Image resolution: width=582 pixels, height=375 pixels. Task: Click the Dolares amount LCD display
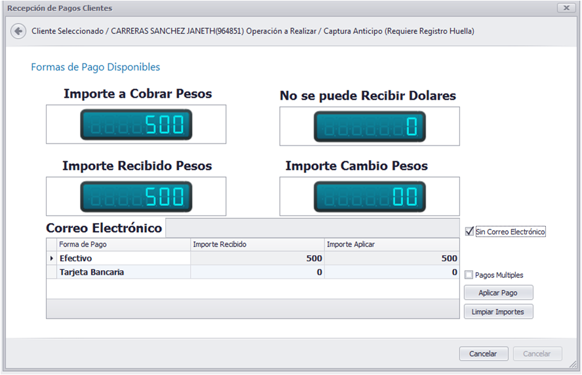tap(370, 127)
